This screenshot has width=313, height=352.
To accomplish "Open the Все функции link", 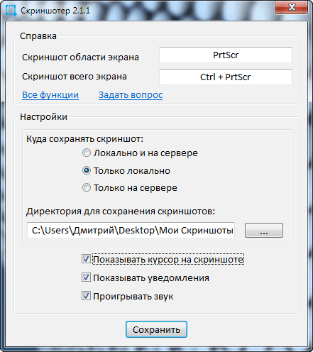I will tap(50, 95).
